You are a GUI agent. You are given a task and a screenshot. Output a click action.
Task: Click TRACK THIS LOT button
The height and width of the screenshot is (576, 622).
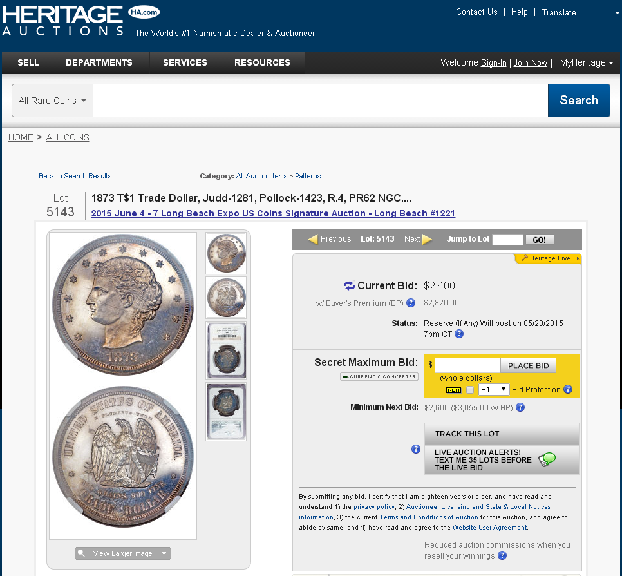(x=502, y=434)
